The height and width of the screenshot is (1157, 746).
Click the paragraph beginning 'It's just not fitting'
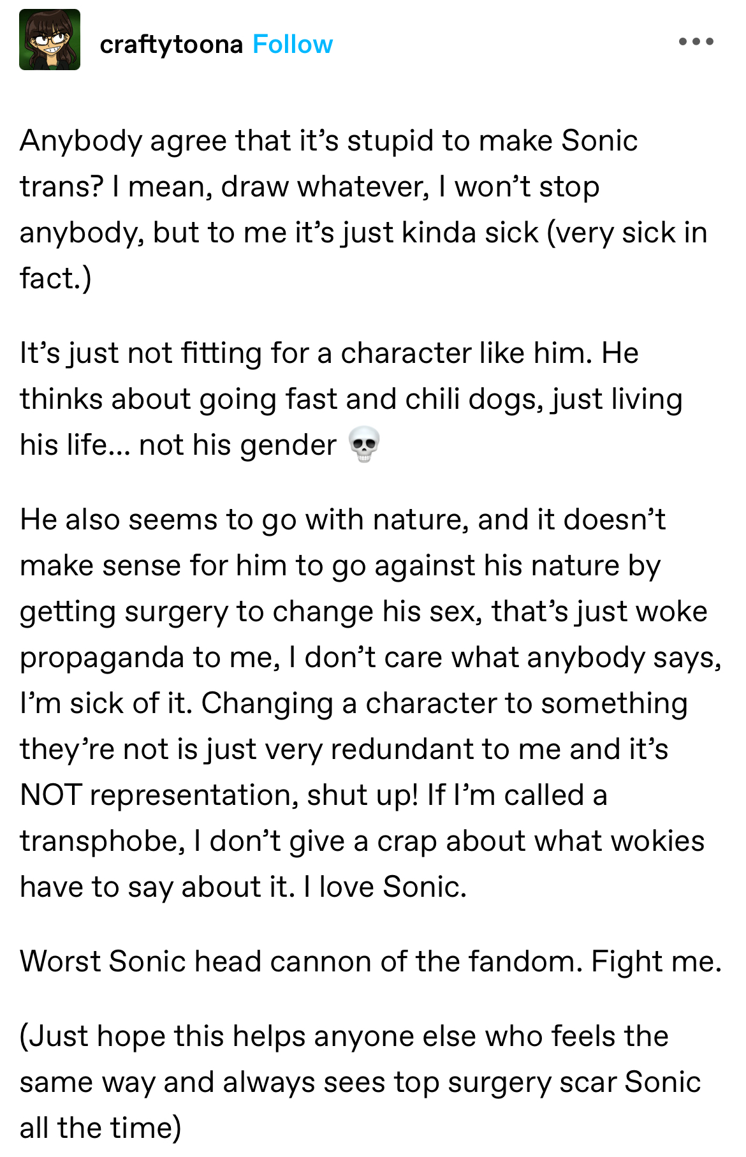[x=351, y=399]
